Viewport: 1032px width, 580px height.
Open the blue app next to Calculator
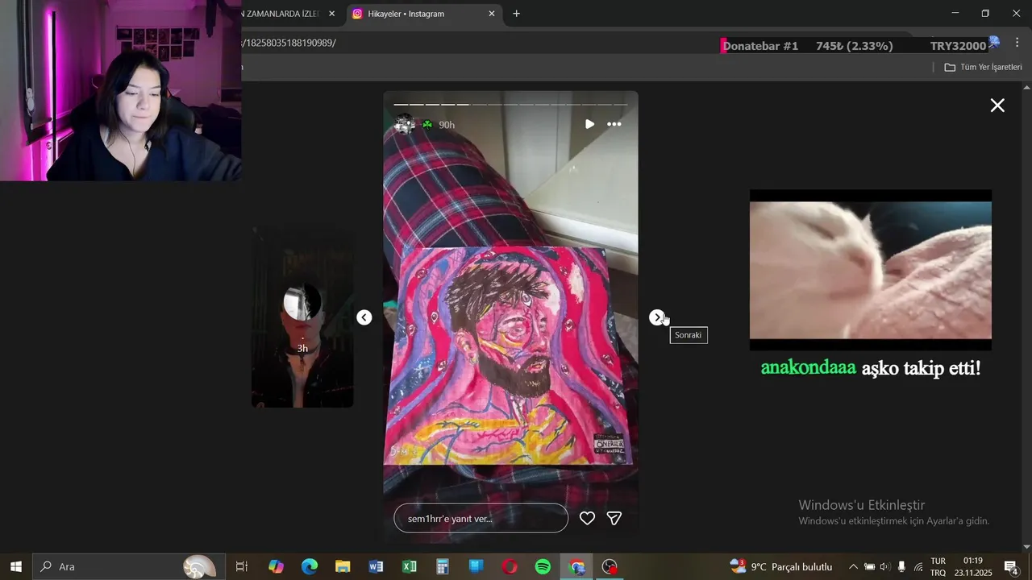[476, 566]
